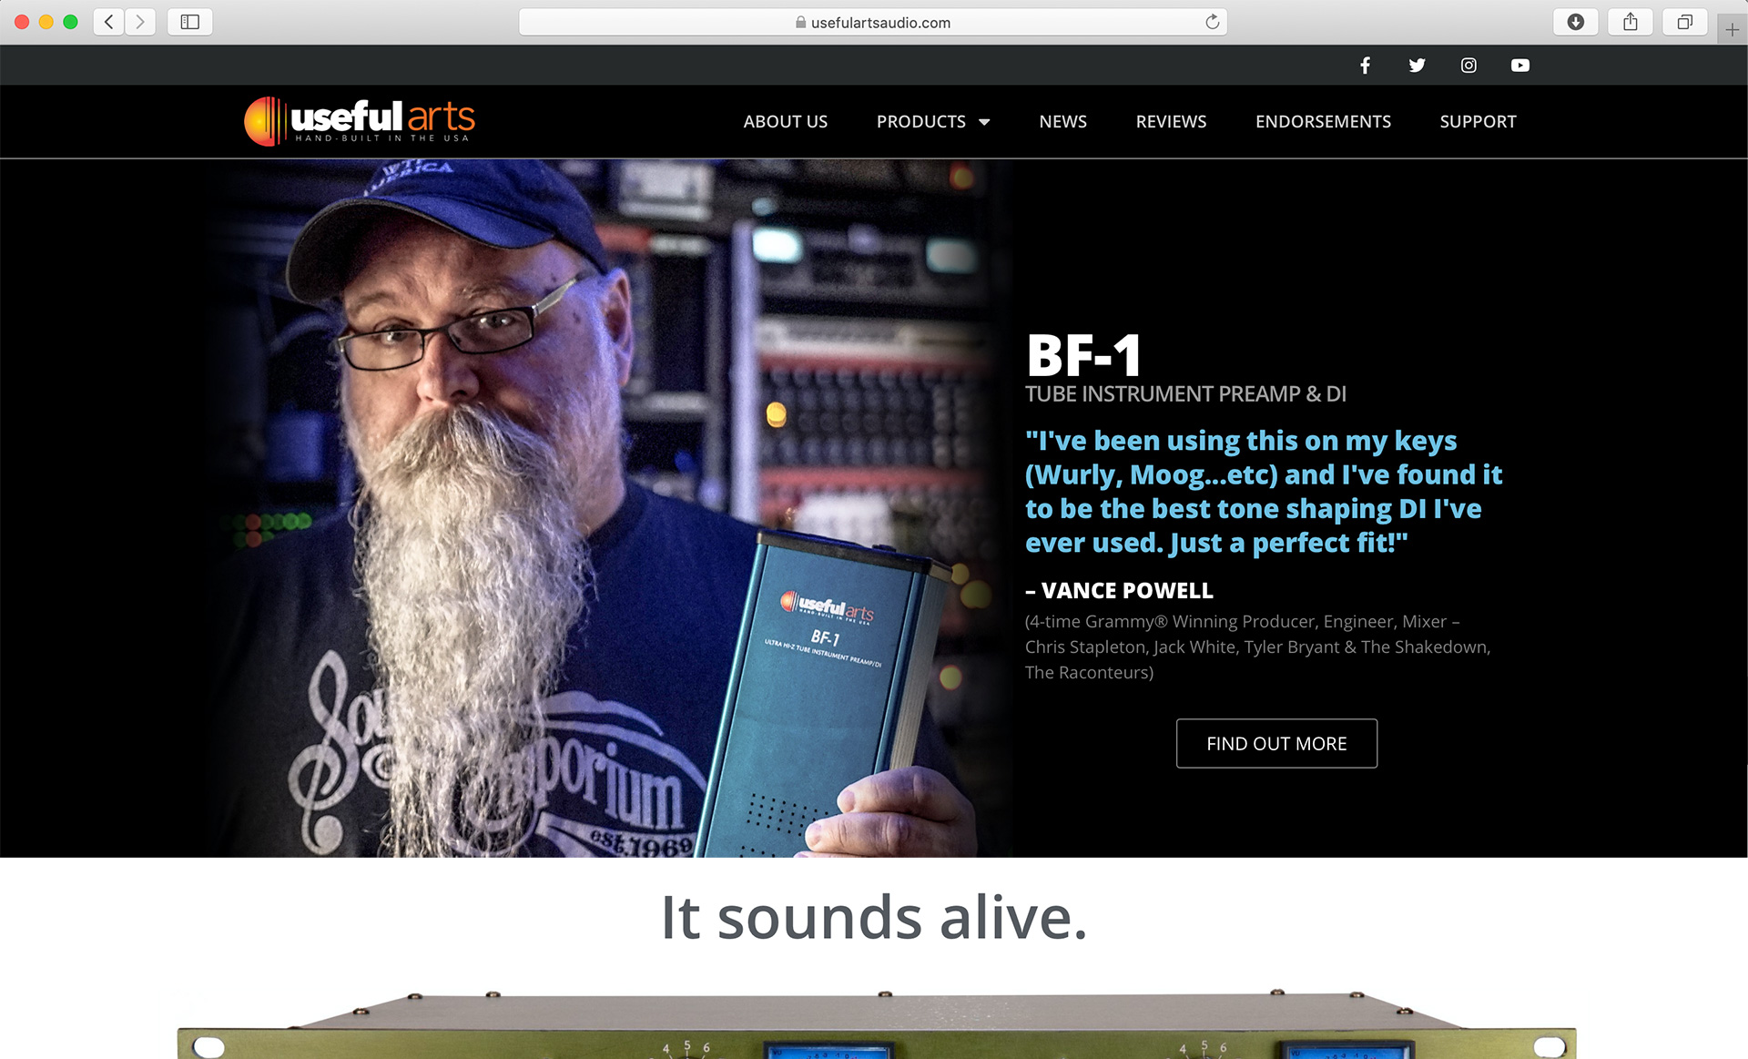Show Safari downloads
This screenshot has height=1059, width=1748.
(1576, 22)
